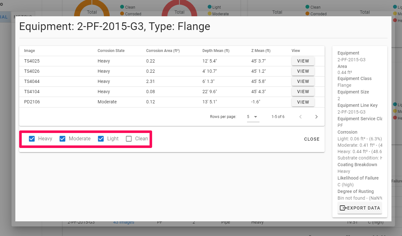Uncheck the Moderate corrosion filter

[x=63, y=139]
